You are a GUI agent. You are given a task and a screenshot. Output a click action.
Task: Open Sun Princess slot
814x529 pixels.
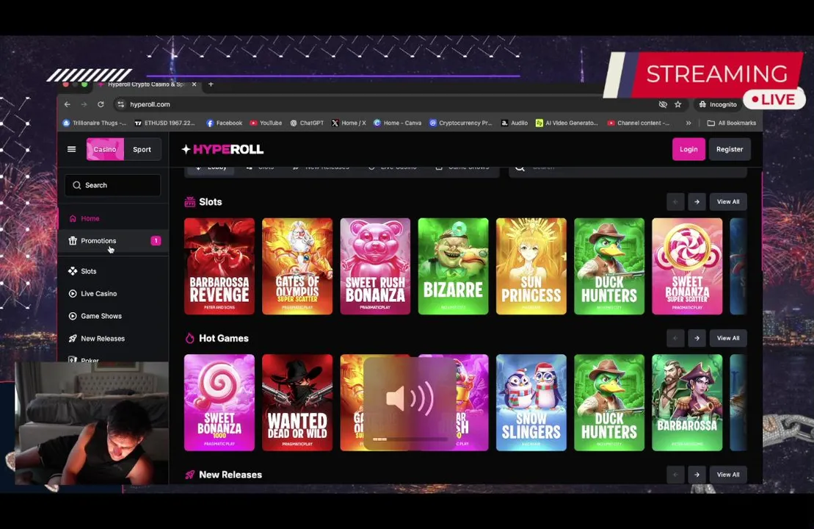(x=531, y=266)
